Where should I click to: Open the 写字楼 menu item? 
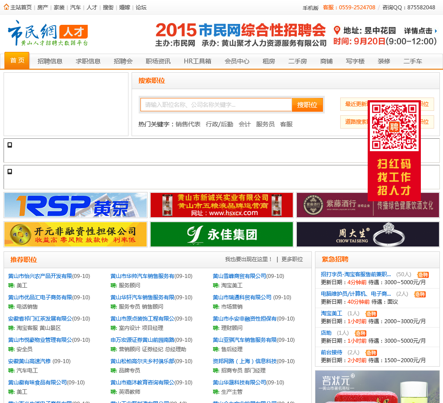355,61
